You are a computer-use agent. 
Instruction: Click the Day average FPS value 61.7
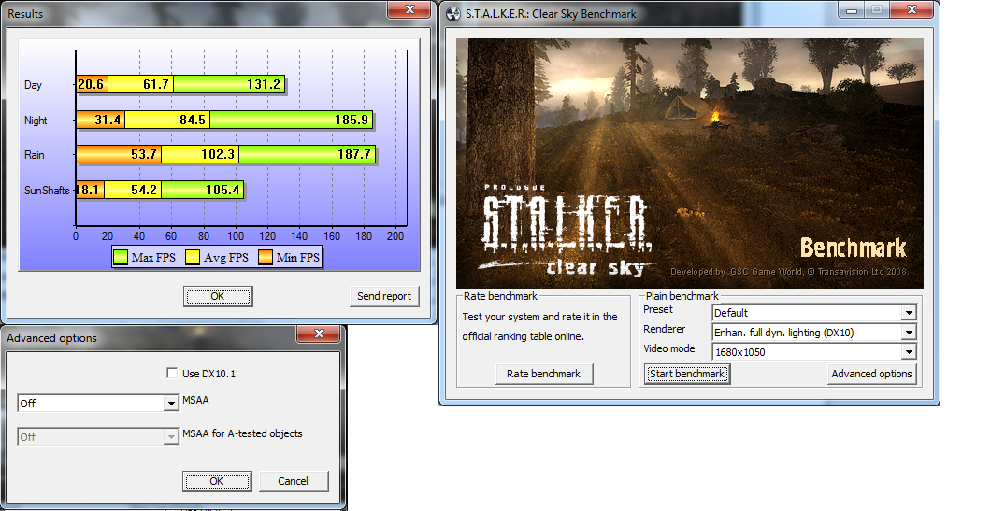pos(156,84)
